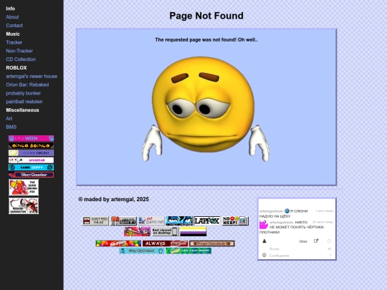This screenshot has height=290, width=387.
Task: Click the Damn Skippy stamp badge
Action: point(31,168)
